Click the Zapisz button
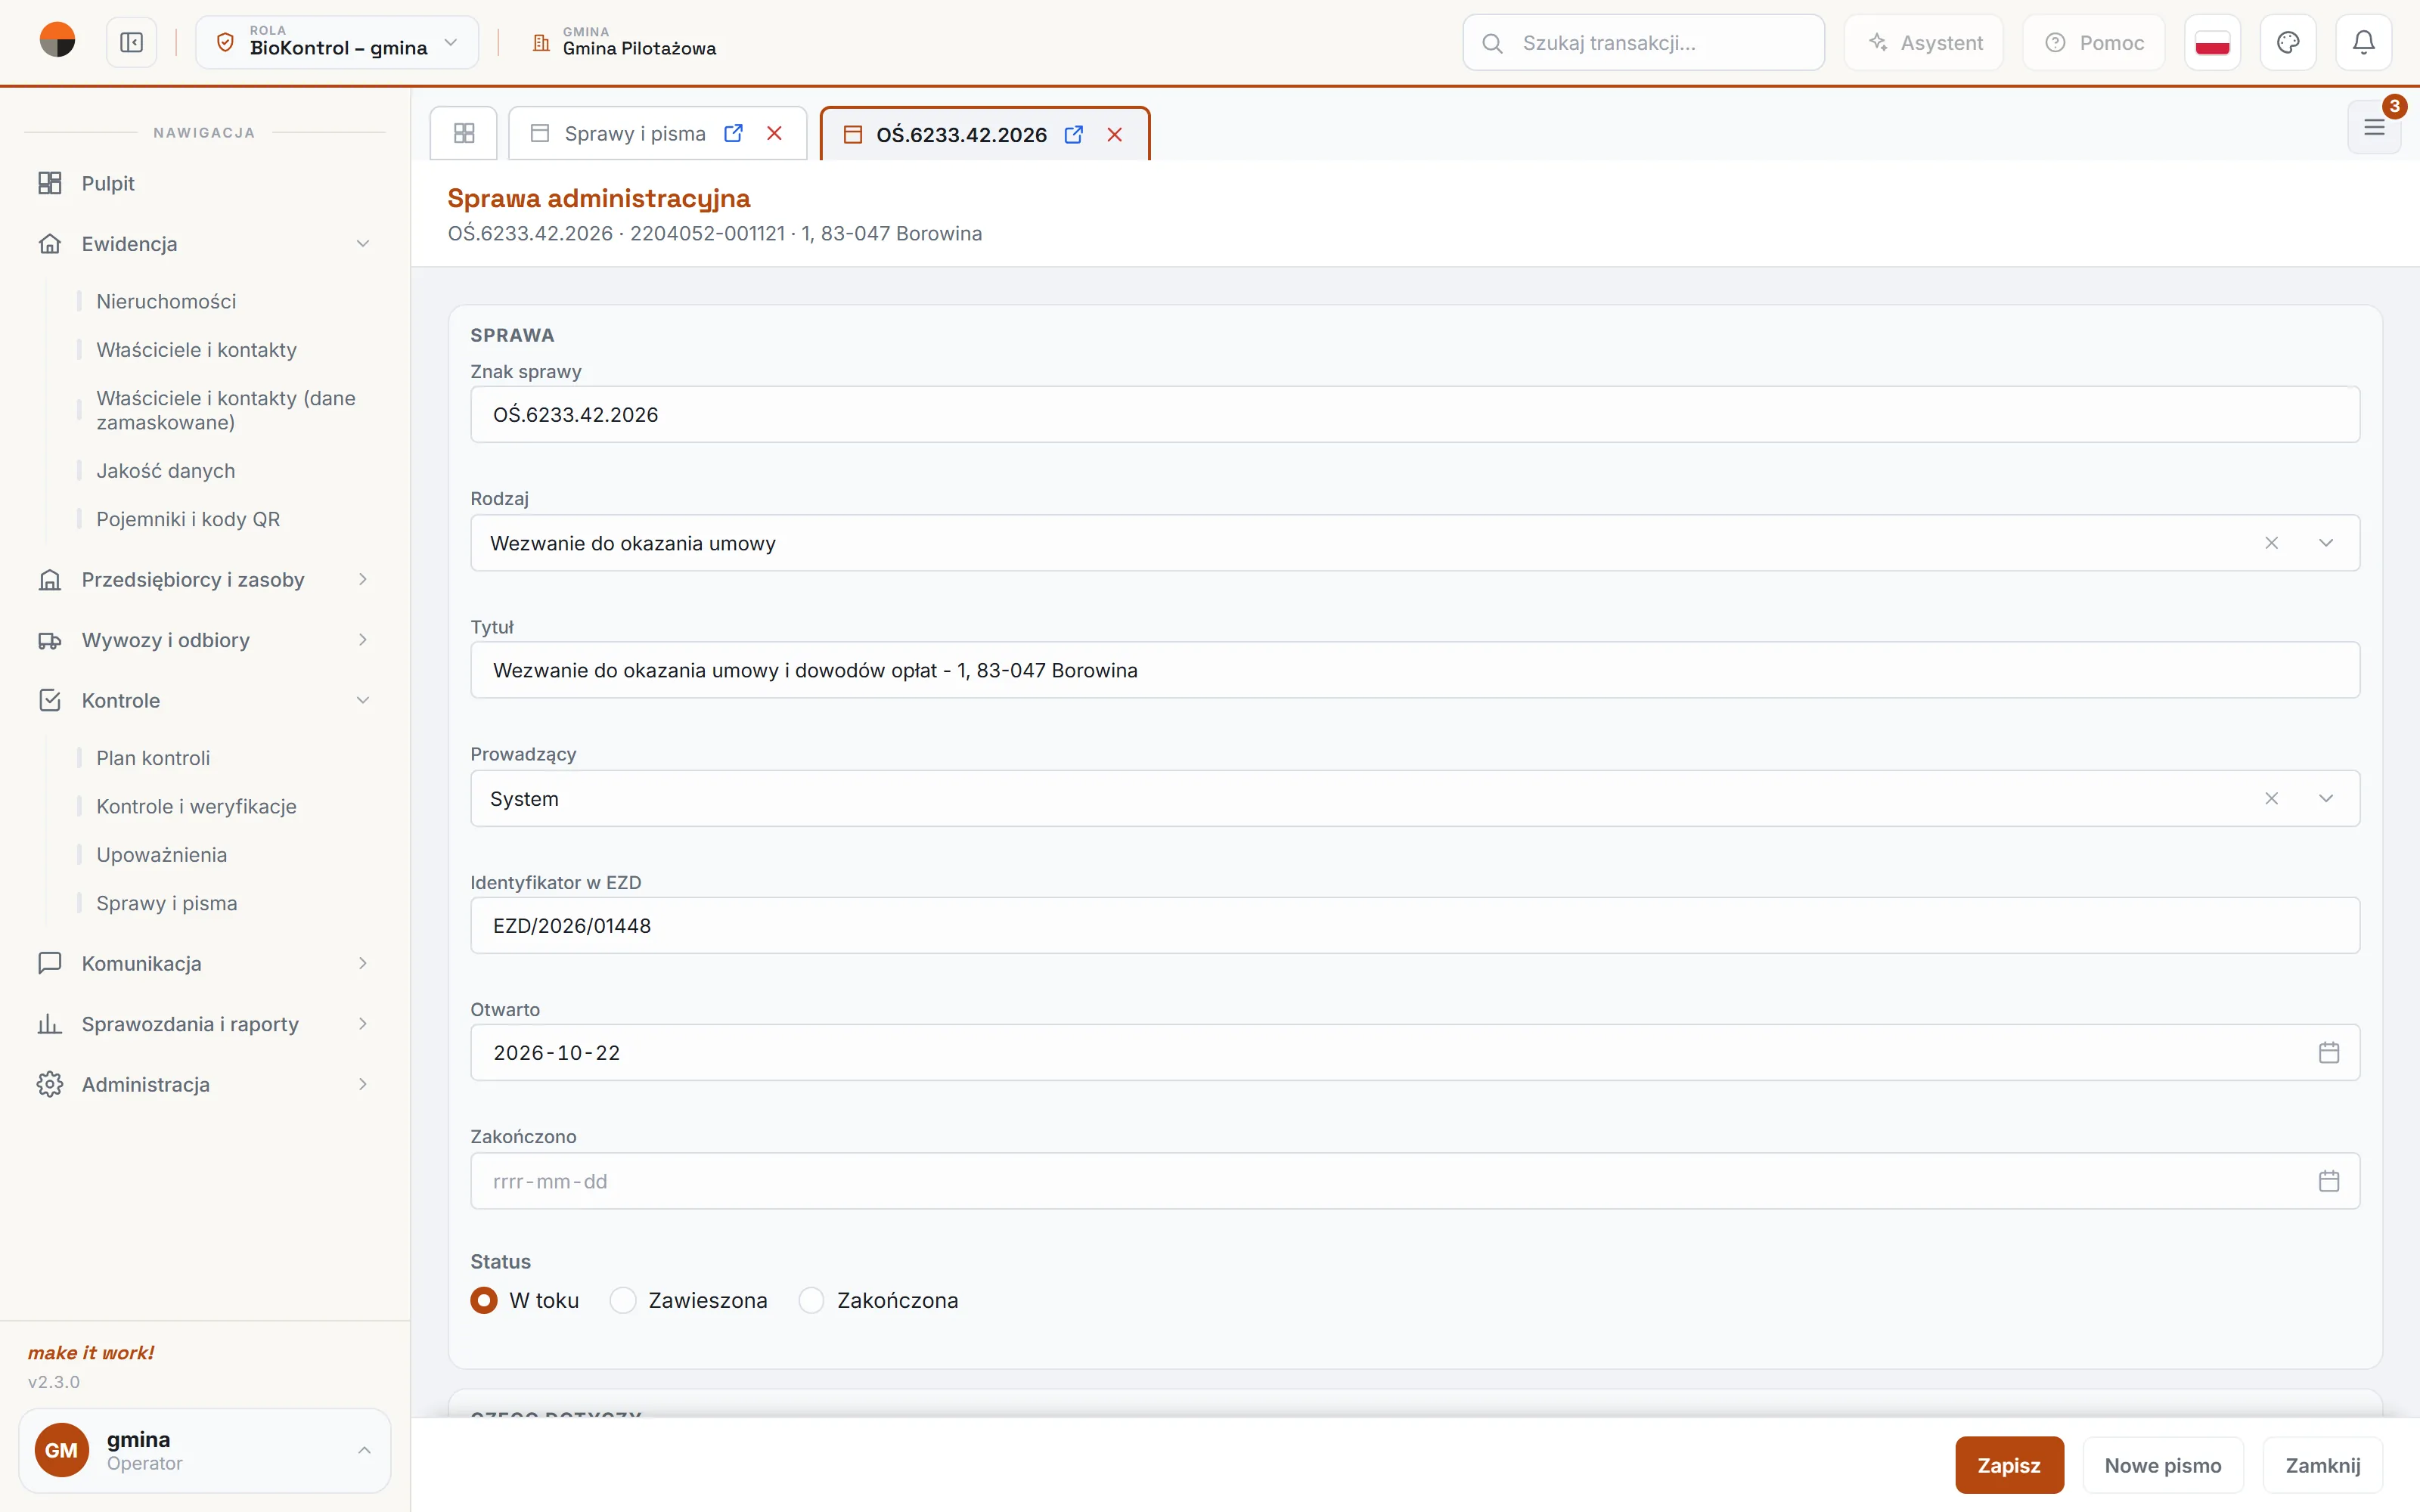This screenshot has width=2420, height=1512. click(x=2009, y=1465)
